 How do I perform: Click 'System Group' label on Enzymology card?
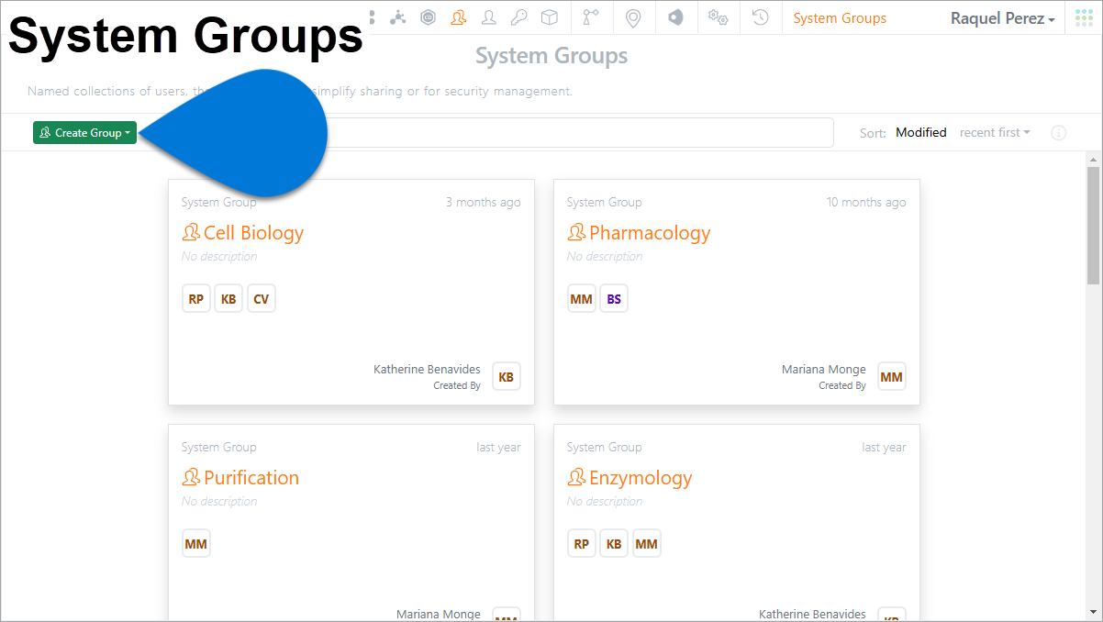coord(604,448)
